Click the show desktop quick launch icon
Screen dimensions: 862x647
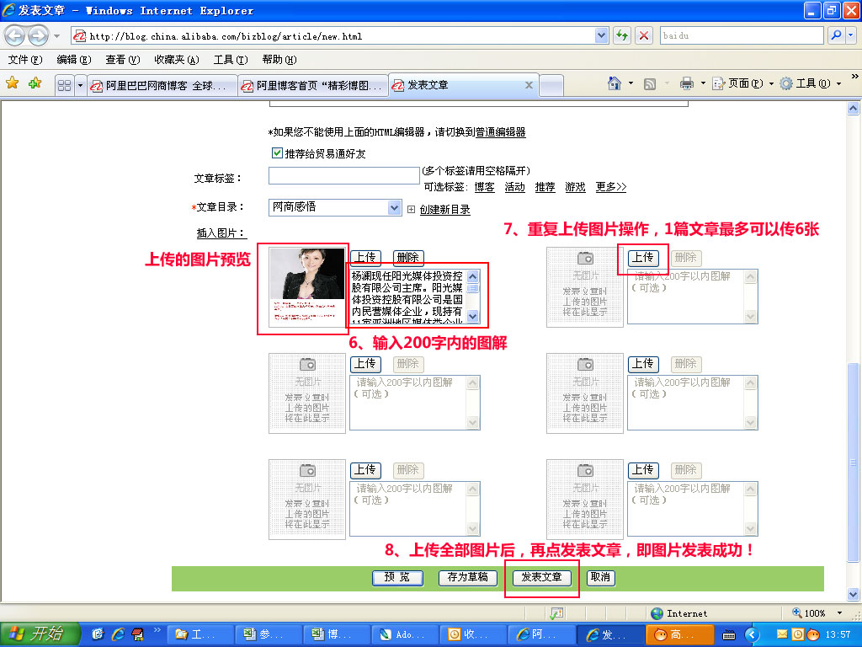pyautogui.click(x=98, y=634)
